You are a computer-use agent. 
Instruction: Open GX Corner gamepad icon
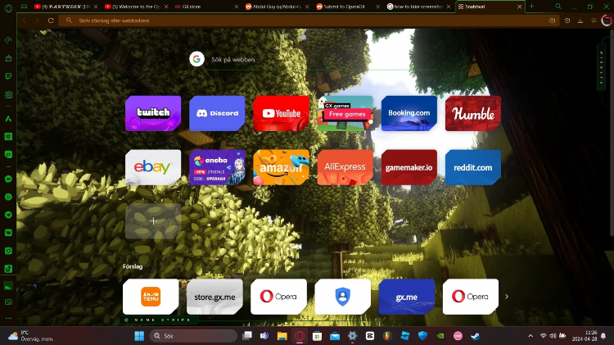point(24,7)
